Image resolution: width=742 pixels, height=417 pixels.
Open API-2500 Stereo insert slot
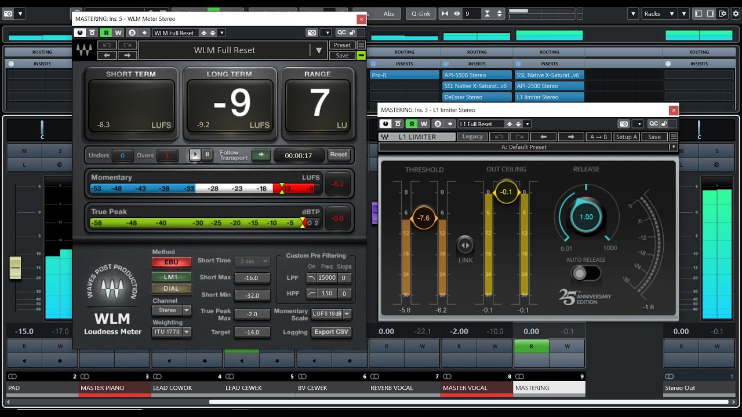(549, 86)
